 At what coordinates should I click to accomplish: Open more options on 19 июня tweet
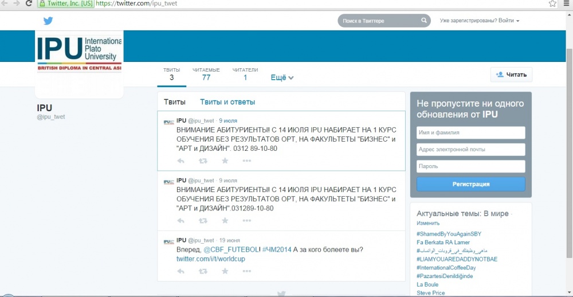(247, 271)
